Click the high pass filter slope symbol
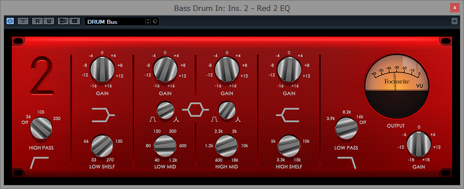Image resolution: width=464 pixels, height=189 pixels. click(x=39, y=163)
